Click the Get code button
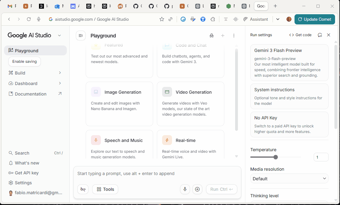340x205 pixels. (300, 35)
